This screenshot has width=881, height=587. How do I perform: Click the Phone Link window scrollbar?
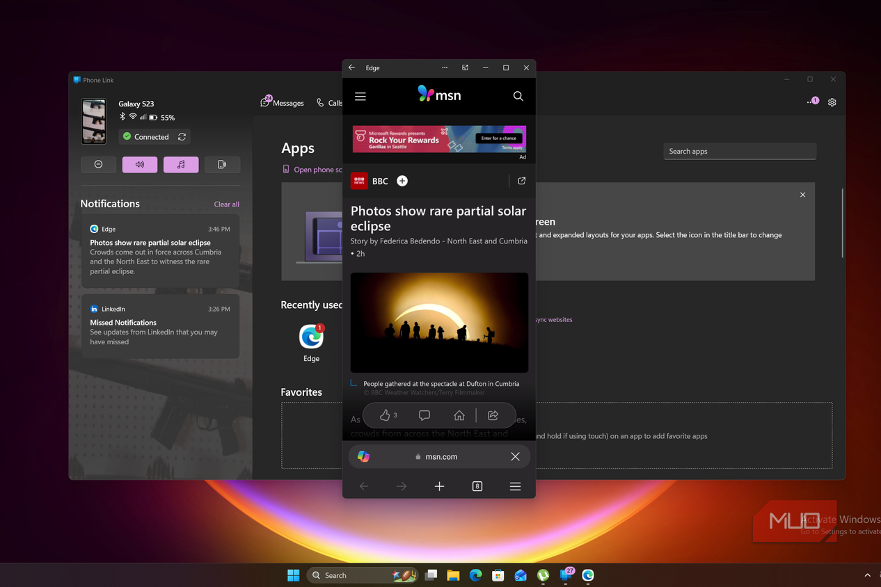coord(842,223)
